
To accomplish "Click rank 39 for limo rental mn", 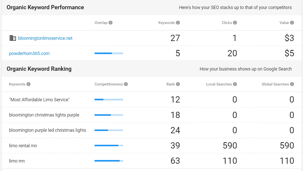I will [175, 145].
